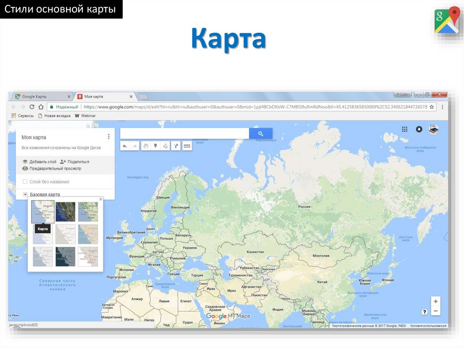Switch to the Моя карта tab
464x348 pixels.
(x=104, y=97)
